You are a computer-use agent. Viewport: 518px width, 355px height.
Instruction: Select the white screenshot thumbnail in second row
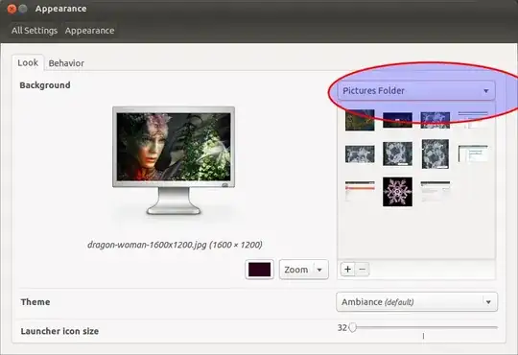(473, 154)
